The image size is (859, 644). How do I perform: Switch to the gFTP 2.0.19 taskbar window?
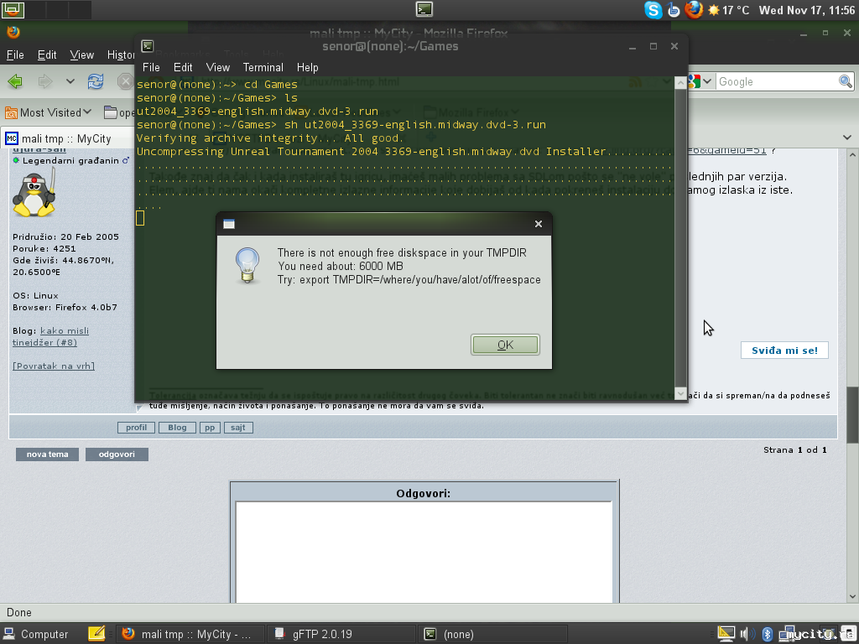click(341, 634)
